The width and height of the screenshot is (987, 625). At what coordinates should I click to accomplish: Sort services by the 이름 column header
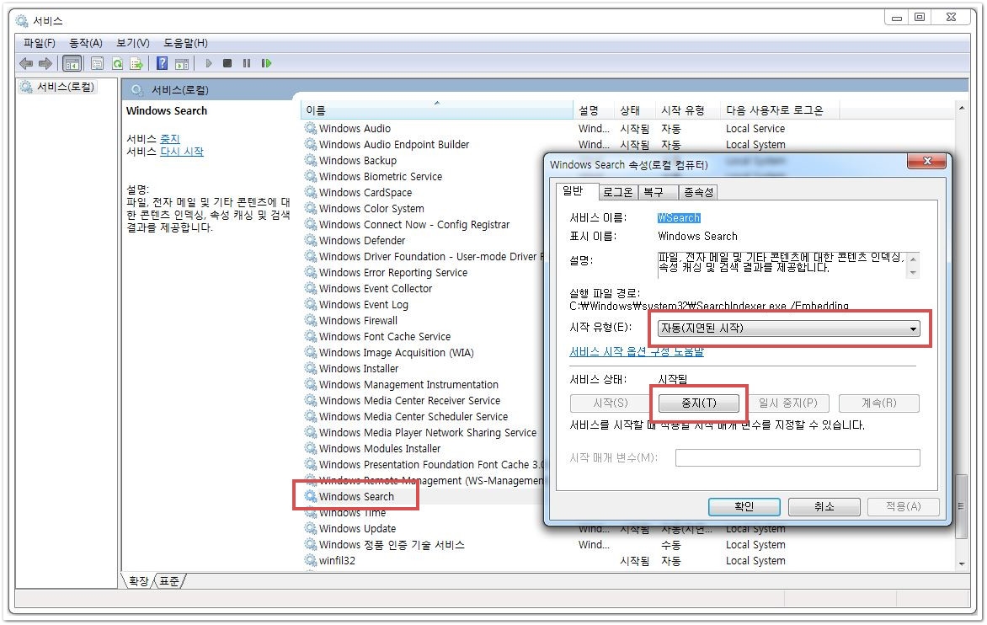click(x=436, y=110)
